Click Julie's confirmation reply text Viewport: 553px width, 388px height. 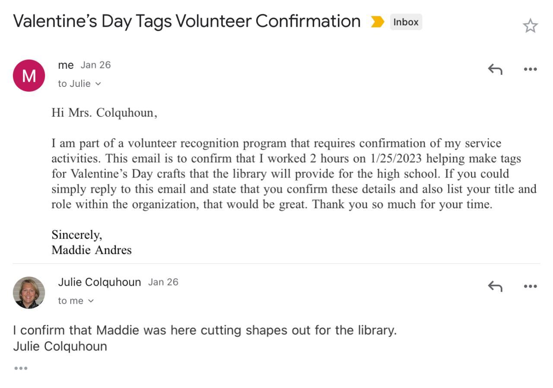click(x=204, y=331)
